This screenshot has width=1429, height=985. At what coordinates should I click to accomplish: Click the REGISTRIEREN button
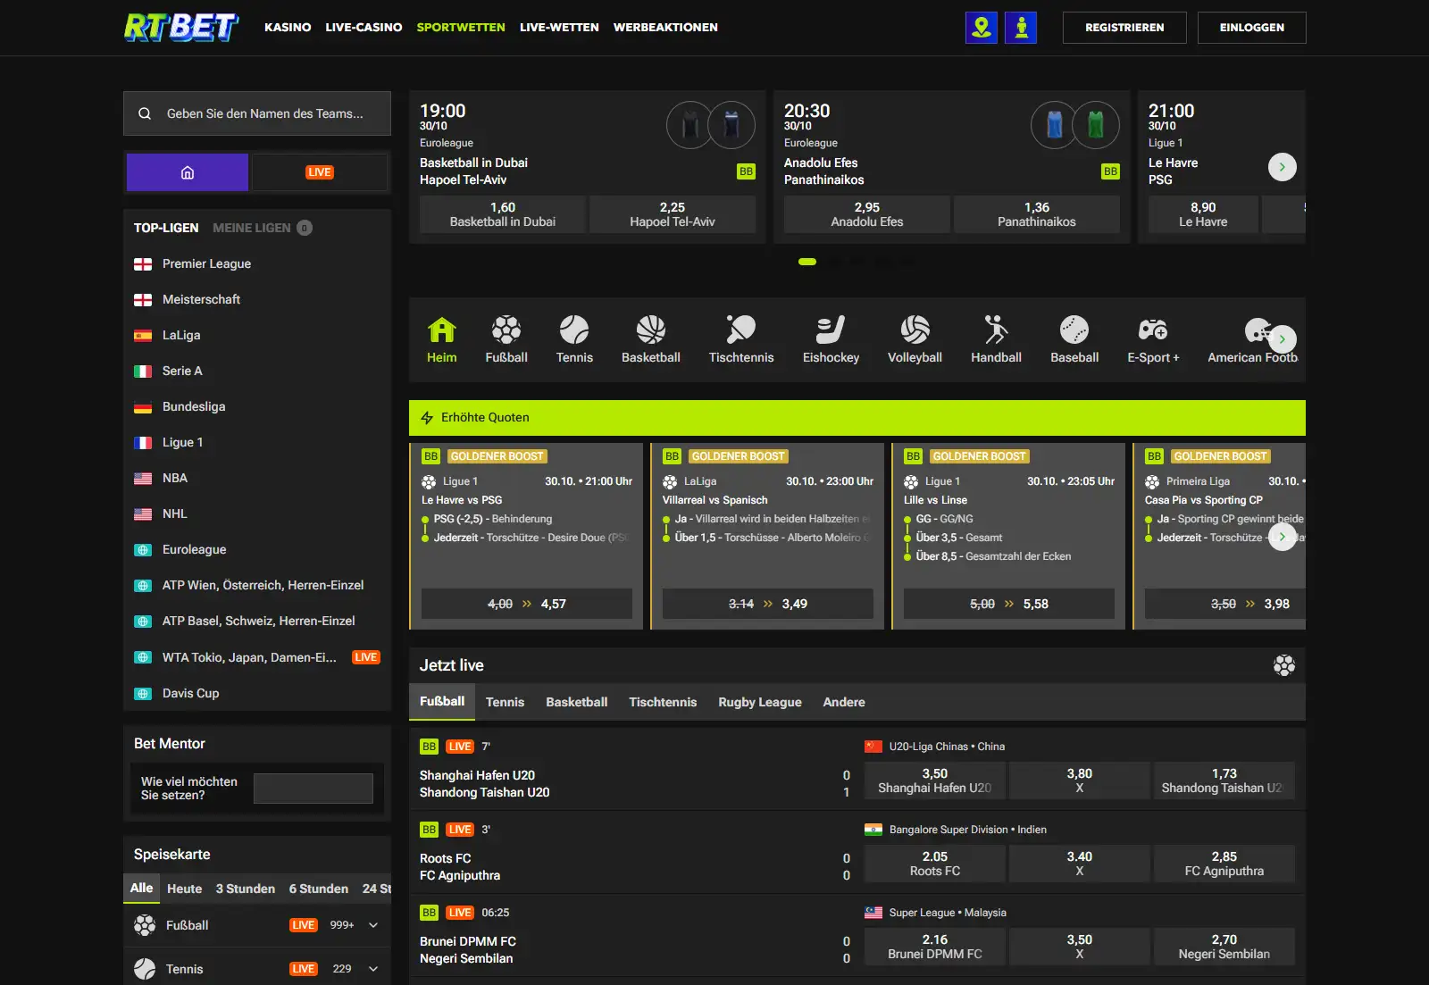click(x=1124, y=28)
